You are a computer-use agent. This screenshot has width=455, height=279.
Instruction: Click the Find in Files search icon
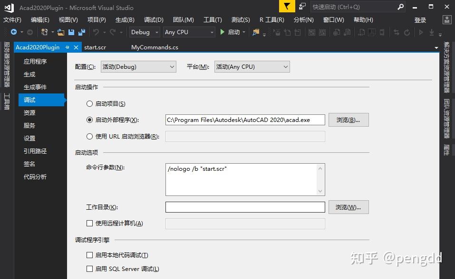(x=256, y=32)
